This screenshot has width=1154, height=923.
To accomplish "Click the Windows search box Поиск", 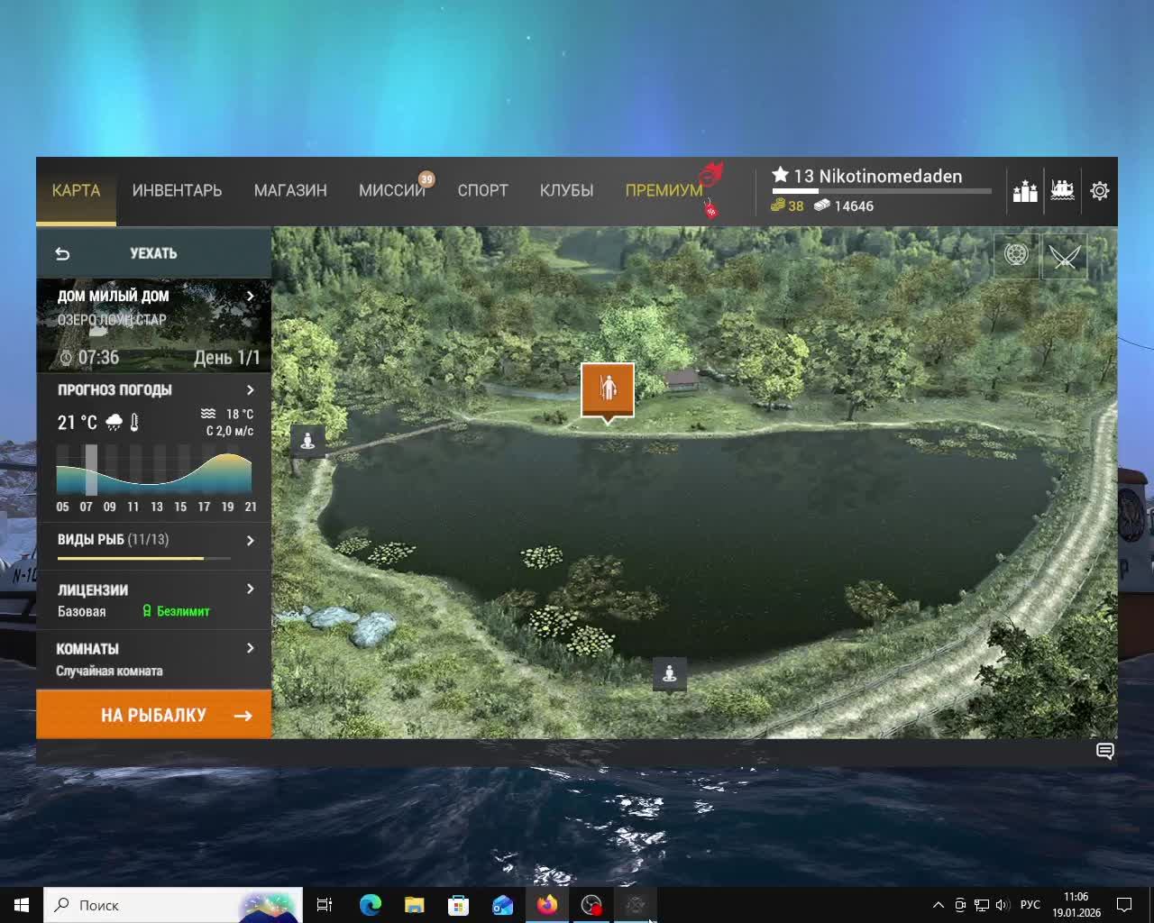I will pyautogui.click(x=173, y=905).
